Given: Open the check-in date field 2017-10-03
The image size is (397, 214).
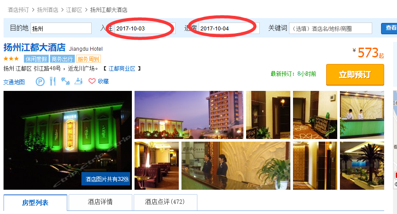Looking at the screenshot, I should tap(145, 28).
